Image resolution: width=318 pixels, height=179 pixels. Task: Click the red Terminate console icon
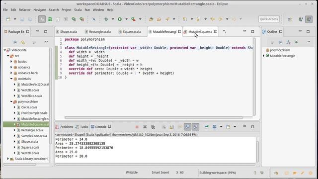click(137, 127)
